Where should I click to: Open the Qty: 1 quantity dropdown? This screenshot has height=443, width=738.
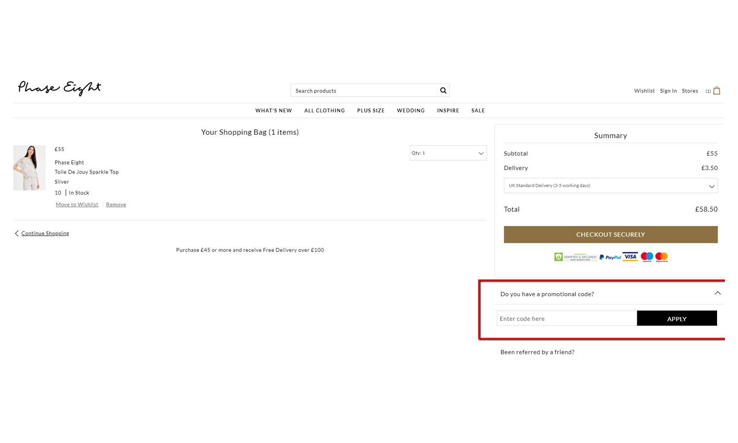(447, 153)
